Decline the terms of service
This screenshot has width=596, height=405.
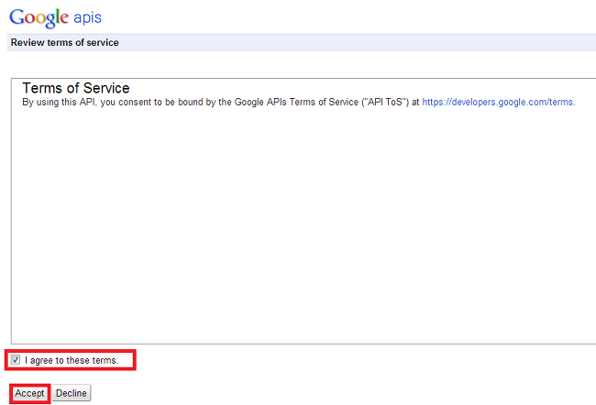tap(72, 393)
